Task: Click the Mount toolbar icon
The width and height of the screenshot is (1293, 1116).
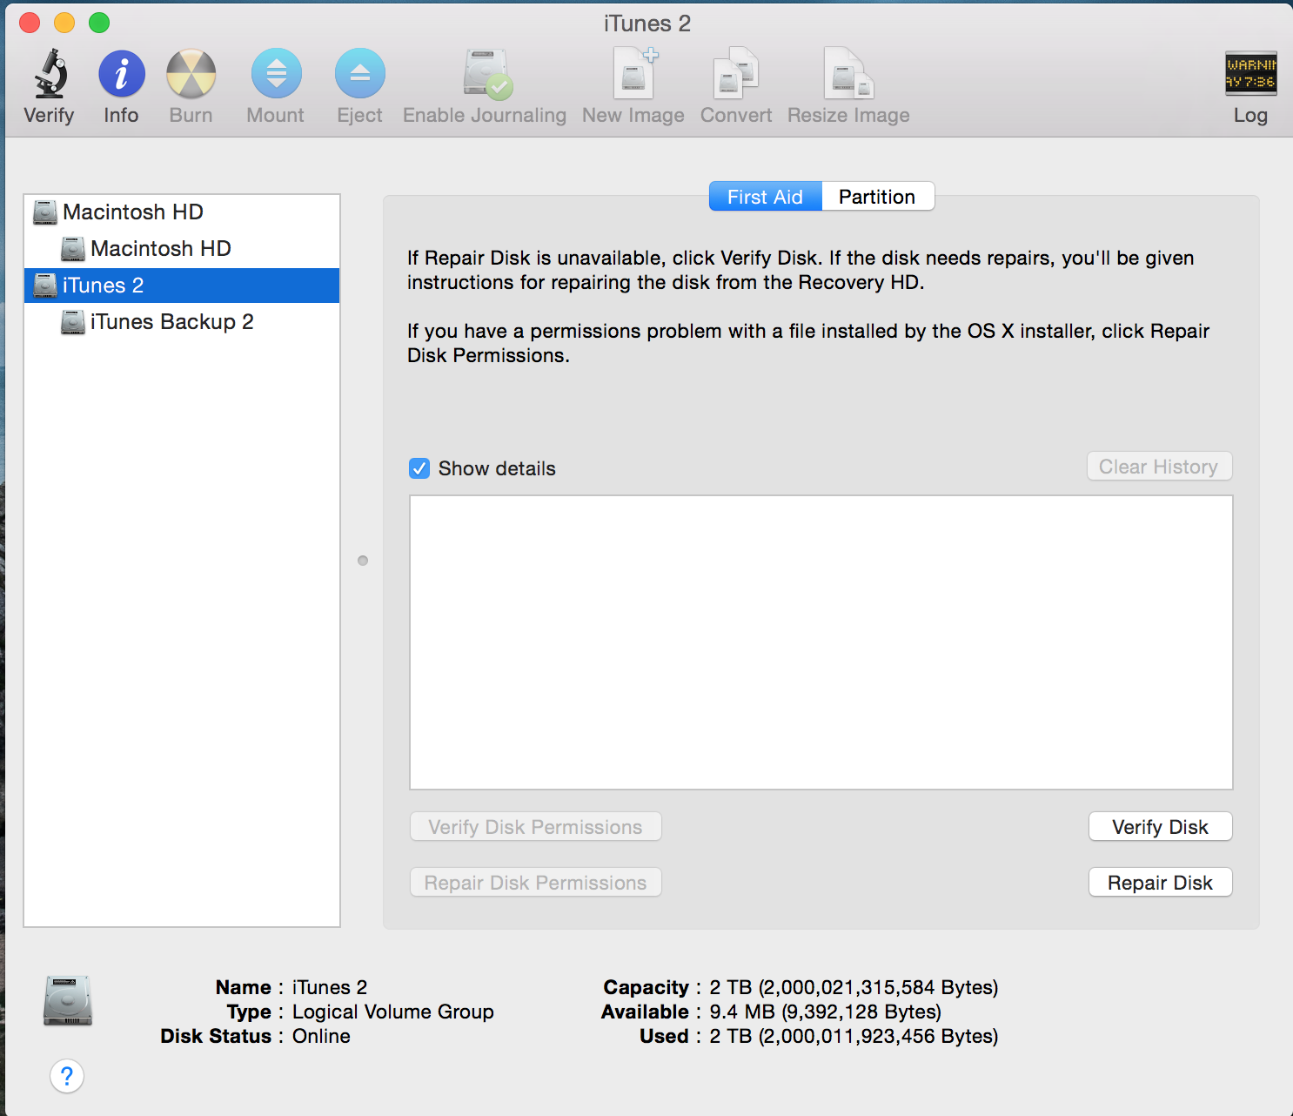Action: (276, 74)
